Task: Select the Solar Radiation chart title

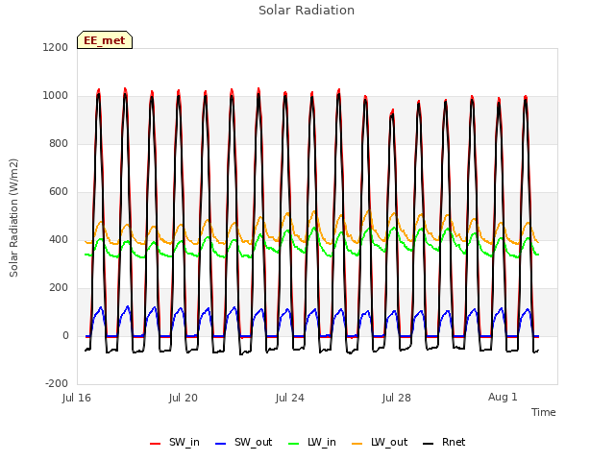Action: tap(307, 11)
